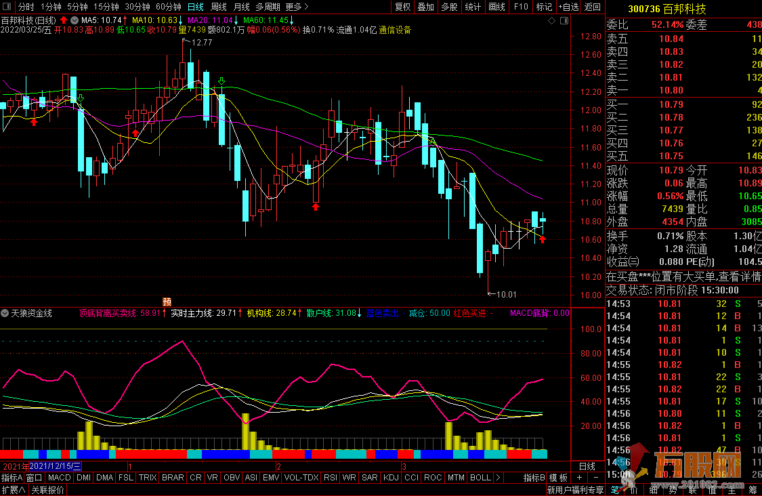The image size is (762, 496).
Task: Click the 10.01 low price label
Action: [x=506, y=294]
